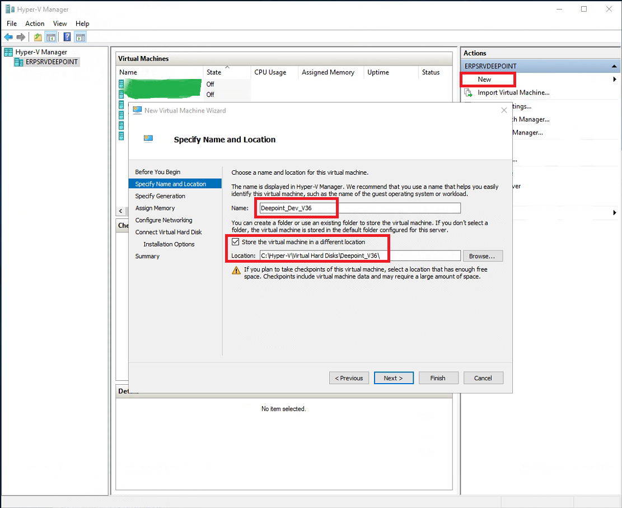Viewport: 622px width, 508px height.
Task: Close the New Virtual Machine Wizard dialog
Action: [504, 110]
